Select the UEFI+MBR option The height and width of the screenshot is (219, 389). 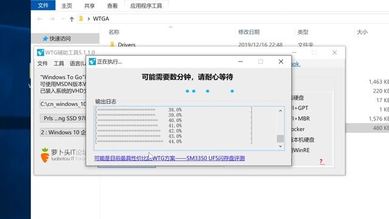click(301, 119)
